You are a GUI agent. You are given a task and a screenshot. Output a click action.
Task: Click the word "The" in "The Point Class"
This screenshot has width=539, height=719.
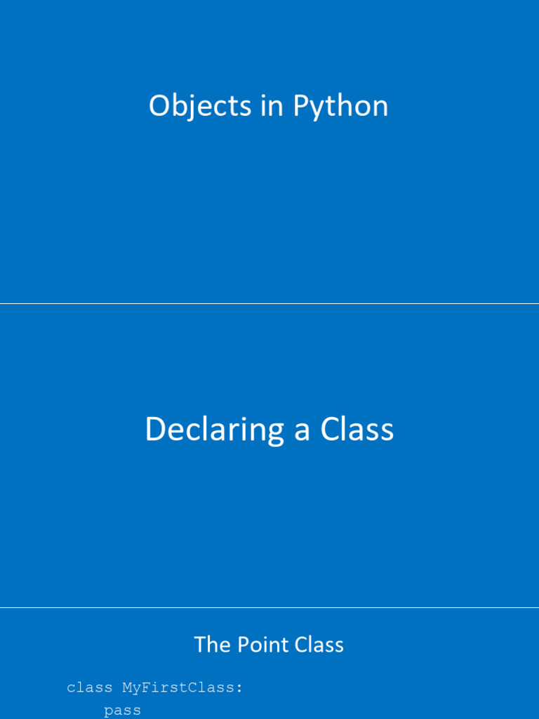click(x=213, y=645)
